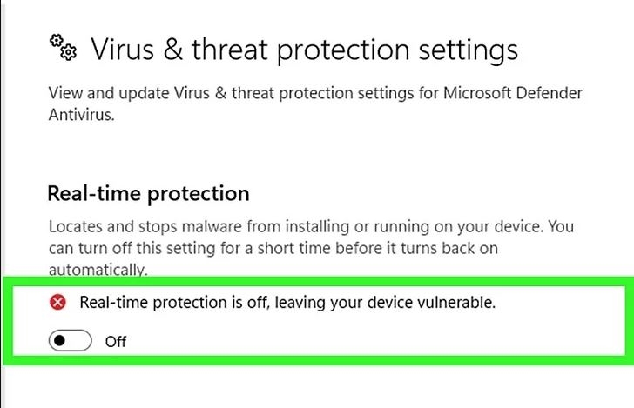Click the top edge of the green highlight box
Screen dimensions: 634x408
[x=319, y=282]
